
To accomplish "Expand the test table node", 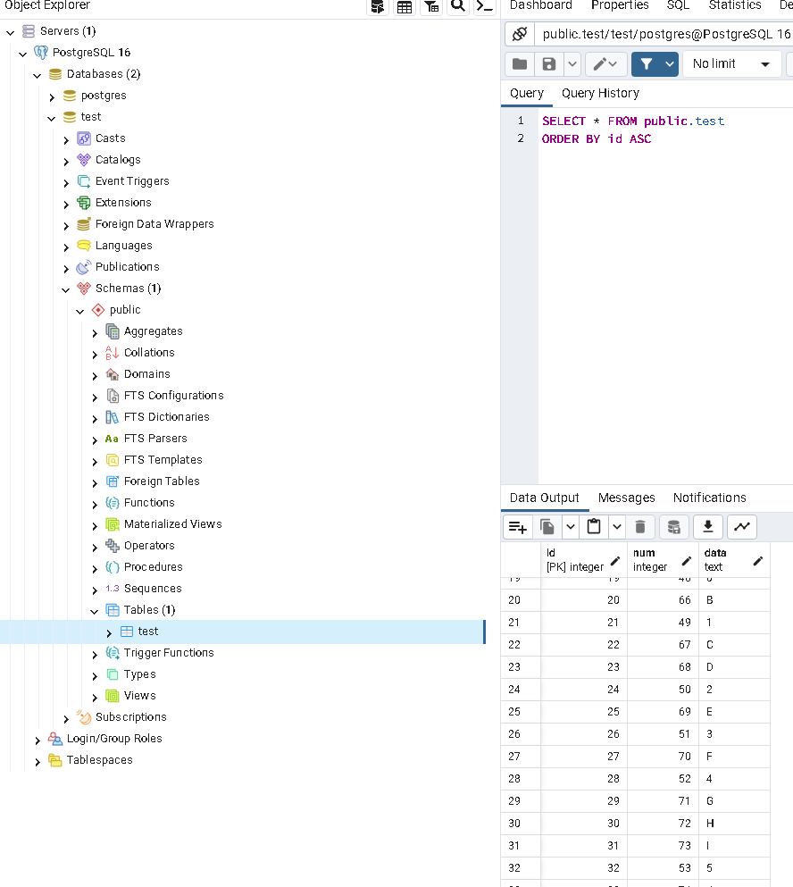I will pos(109,632).
